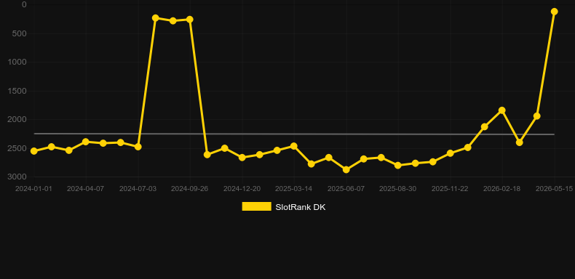Click the 2000 y-axis label
Screen dimensions: 575x279
(17, 119)
